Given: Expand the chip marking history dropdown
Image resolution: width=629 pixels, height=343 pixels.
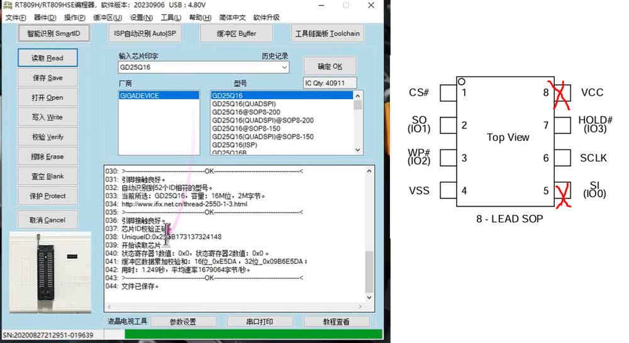Looking at the screenshot, I should (284, 67).
